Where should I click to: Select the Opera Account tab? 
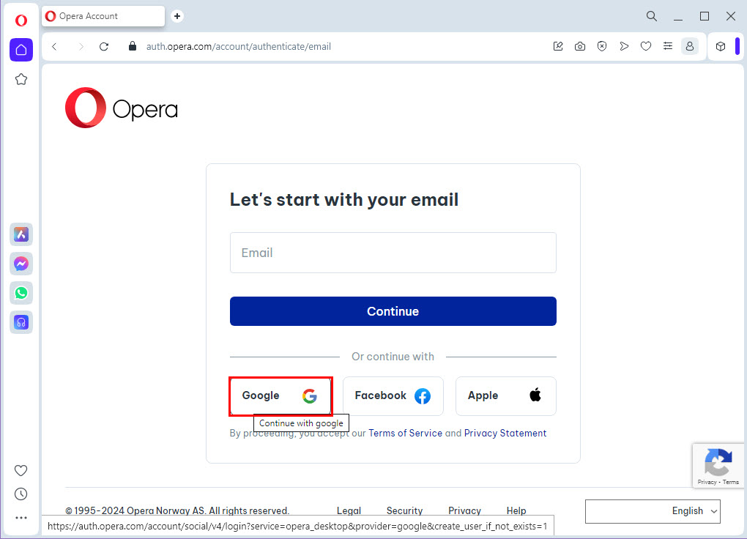(103, 16)
